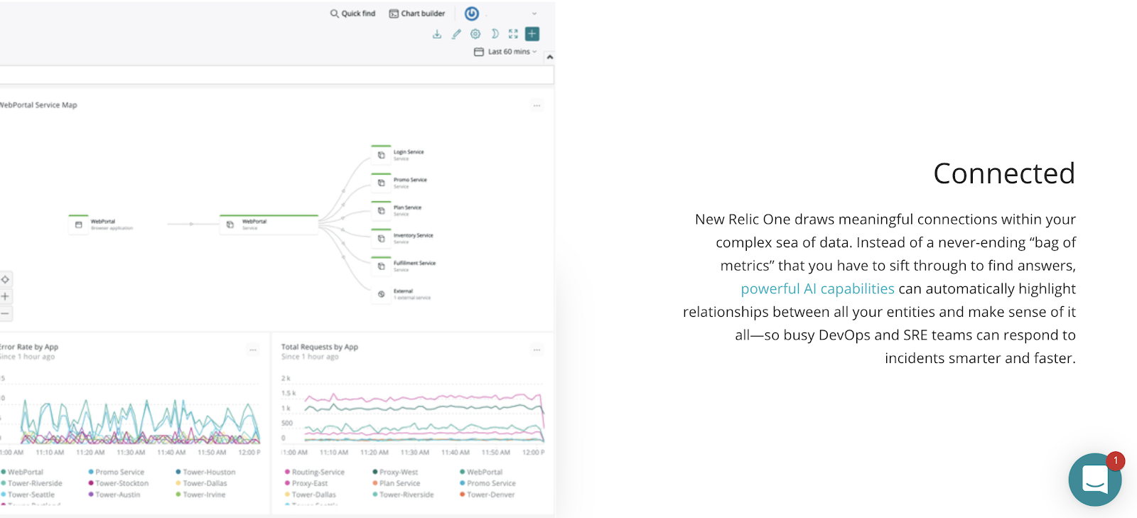Open Total Requests by App options menu
This screenshot has height=518, width=1137.
pyautogui.click(x=537, y=350)
